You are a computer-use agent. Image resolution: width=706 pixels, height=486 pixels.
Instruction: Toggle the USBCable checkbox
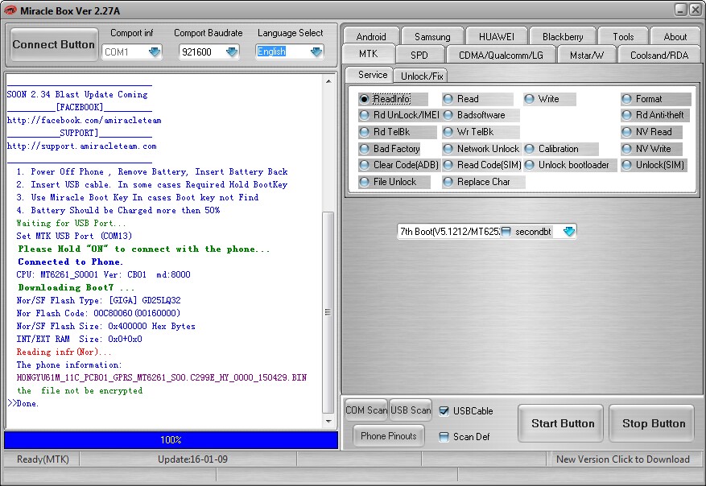tap(444, 411)
